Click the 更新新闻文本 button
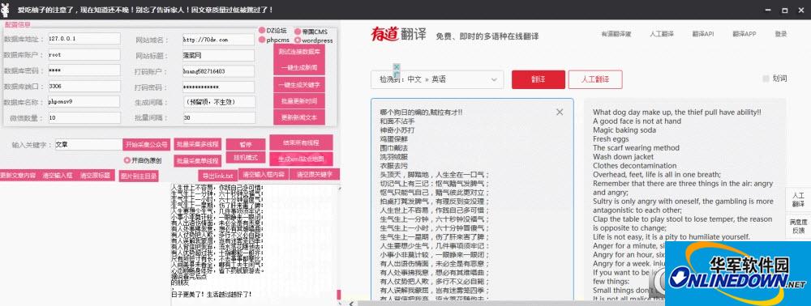 coord(299,117)
